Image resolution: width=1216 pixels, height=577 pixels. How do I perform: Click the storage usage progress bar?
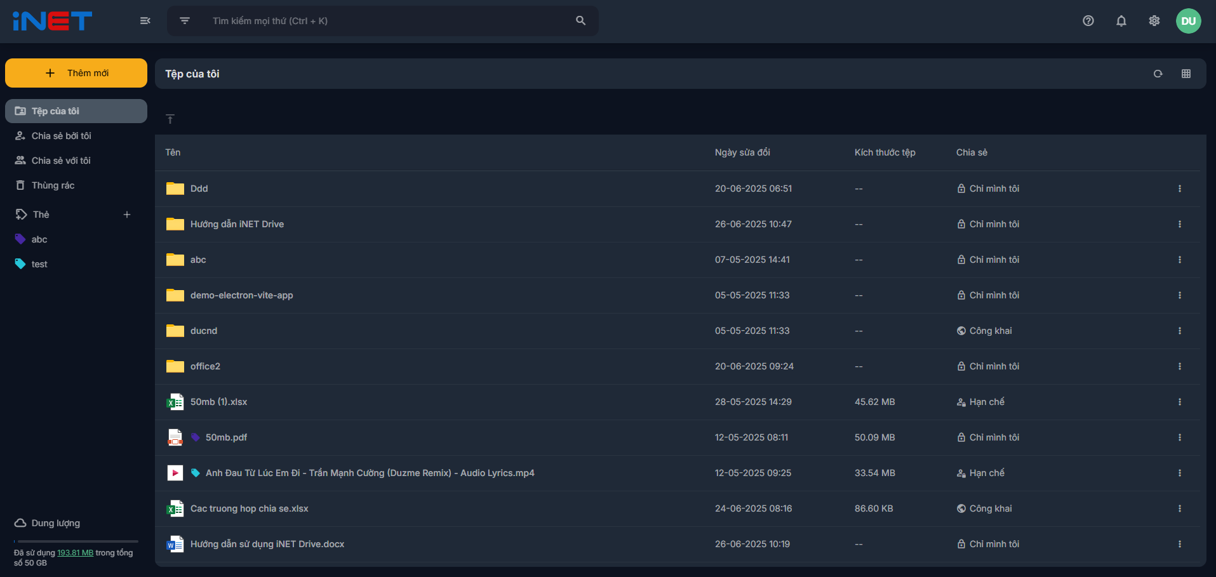(76, 541)
